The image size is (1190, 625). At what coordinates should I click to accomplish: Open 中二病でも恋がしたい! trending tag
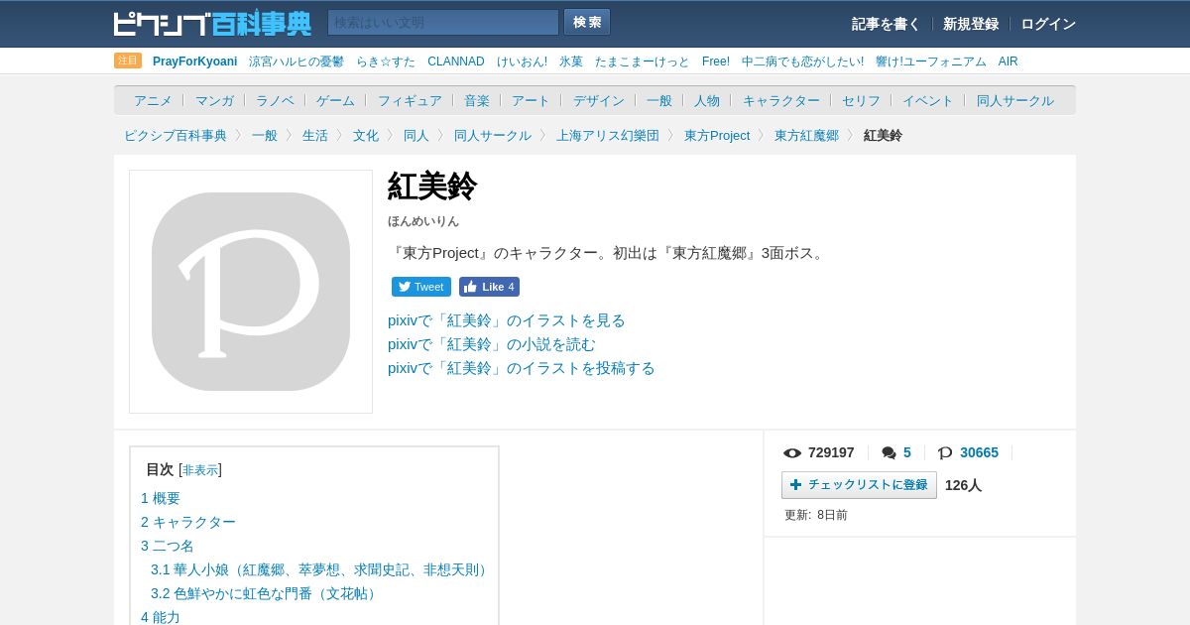[802, 62]
